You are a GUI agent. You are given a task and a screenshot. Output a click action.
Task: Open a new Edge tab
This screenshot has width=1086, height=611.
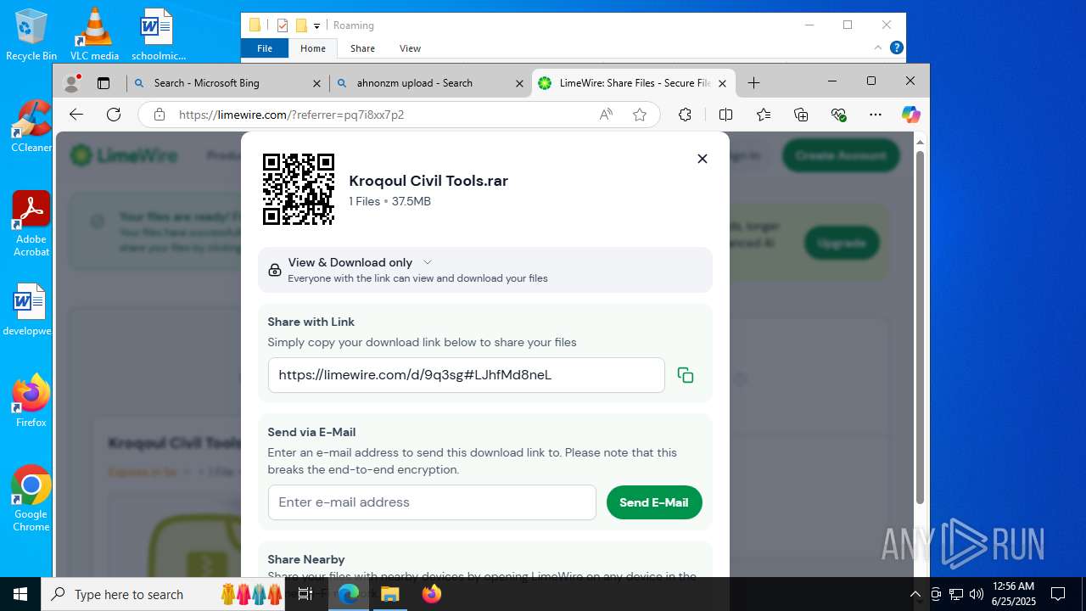(753, 82)
